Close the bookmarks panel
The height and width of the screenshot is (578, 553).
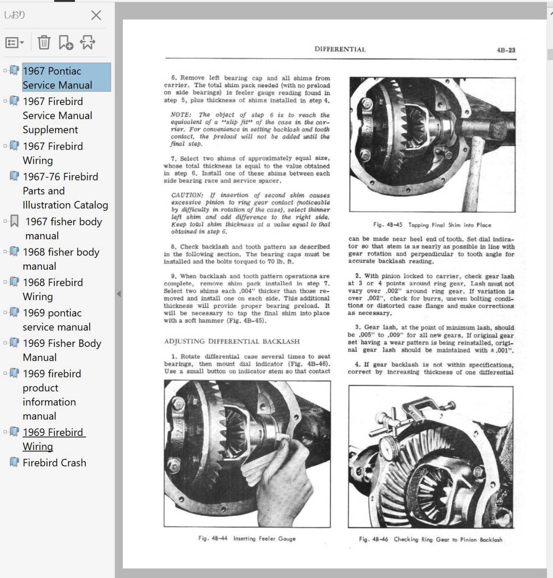[x=96, y=15]
